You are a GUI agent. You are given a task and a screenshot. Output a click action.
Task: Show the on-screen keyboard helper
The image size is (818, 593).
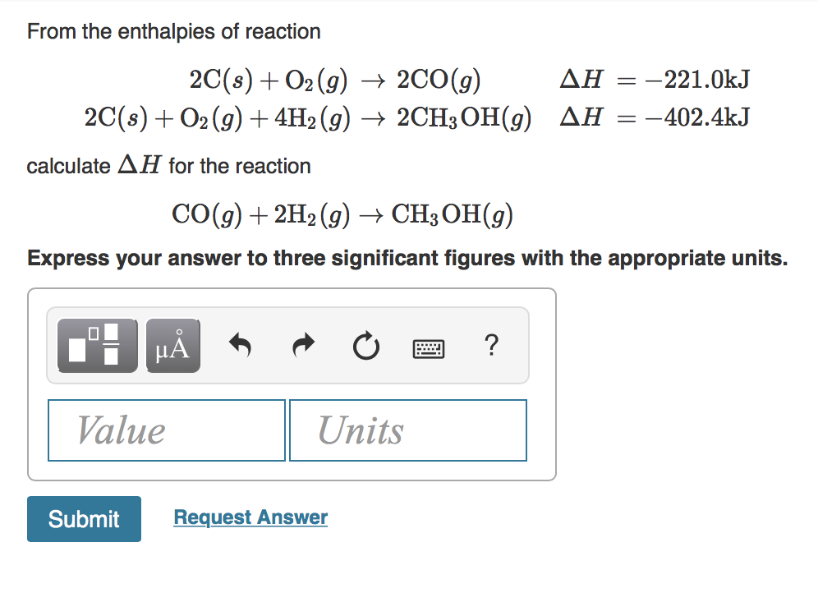pyautogui.click(x=428, y=347)
